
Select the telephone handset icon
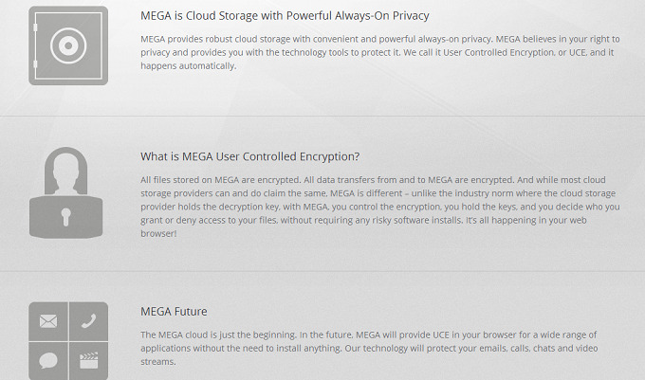(x=88, y=322)
